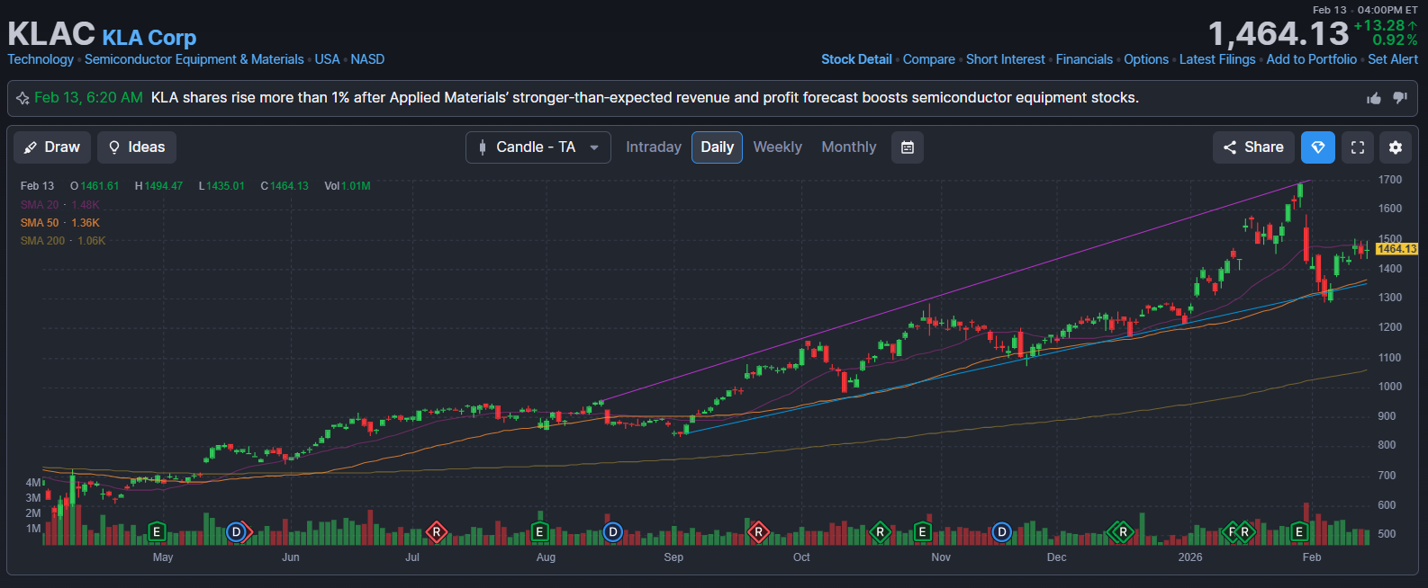Click the 0.92% change percentage

click(1395, 40)
